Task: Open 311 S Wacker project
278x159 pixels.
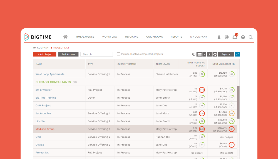Action: click(x=43, y=90)
